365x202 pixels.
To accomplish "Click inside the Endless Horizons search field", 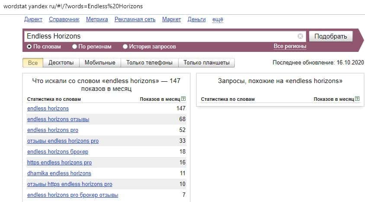I will pos(160,36).
